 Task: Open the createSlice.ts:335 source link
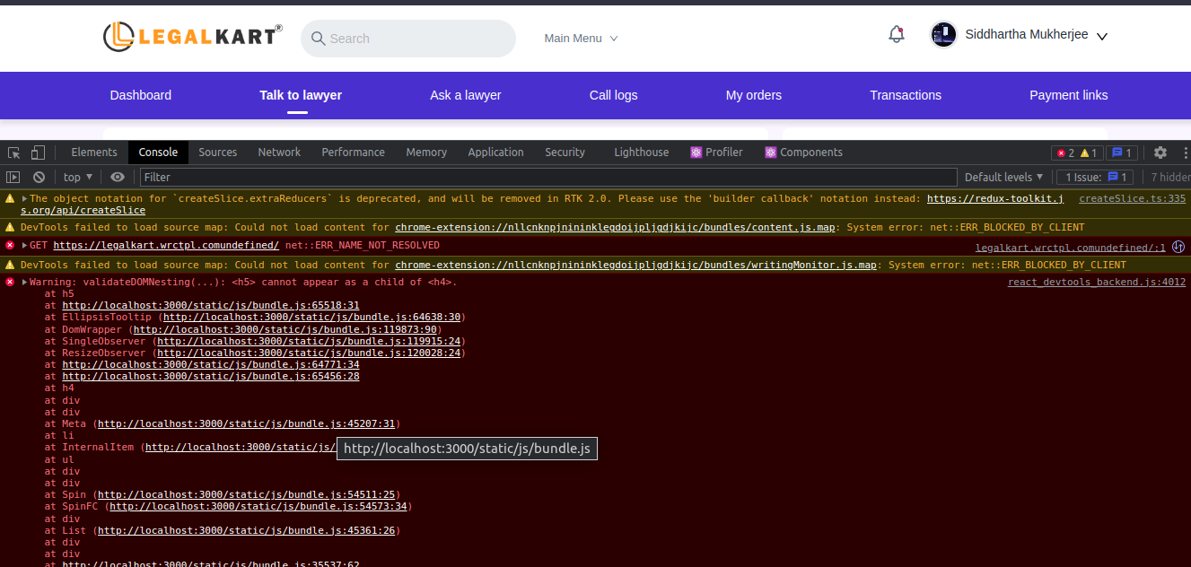coord(1132,199)
